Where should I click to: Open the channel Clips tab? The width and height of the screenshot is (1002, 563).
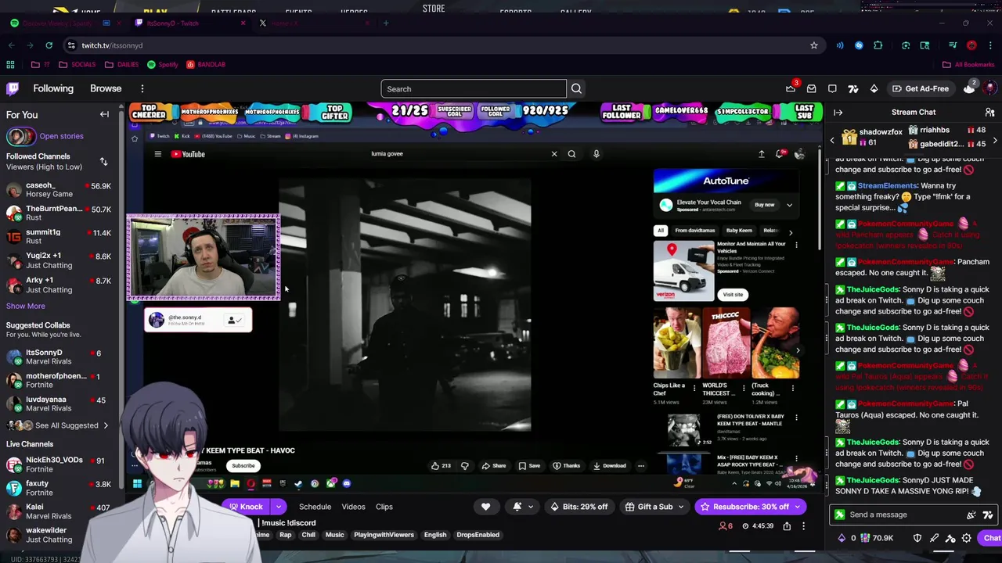[x=384, y=507]
